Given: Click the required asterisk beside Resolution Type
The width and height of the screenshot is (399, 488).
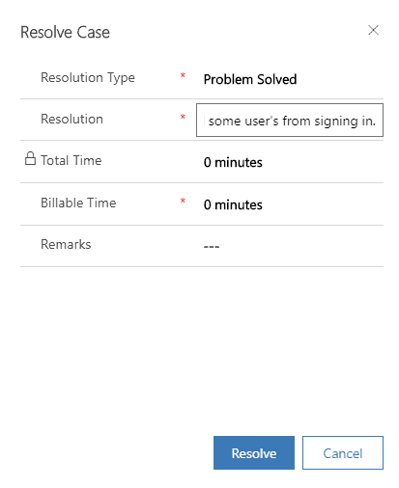Looking at the screenshot, I should (x=183, y=75).
